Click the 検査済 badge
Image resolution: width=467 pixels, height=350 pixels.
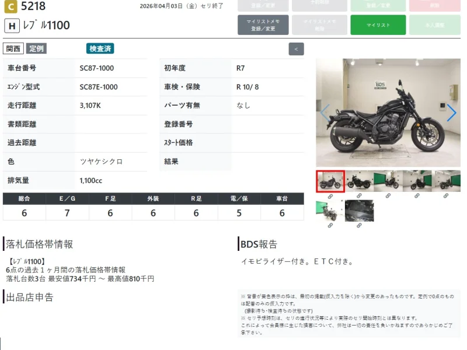point(100,48)
